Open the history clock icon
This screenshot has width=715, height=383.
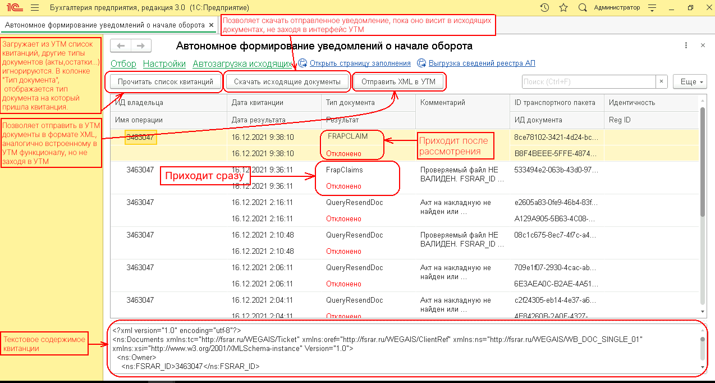[544, 8]
